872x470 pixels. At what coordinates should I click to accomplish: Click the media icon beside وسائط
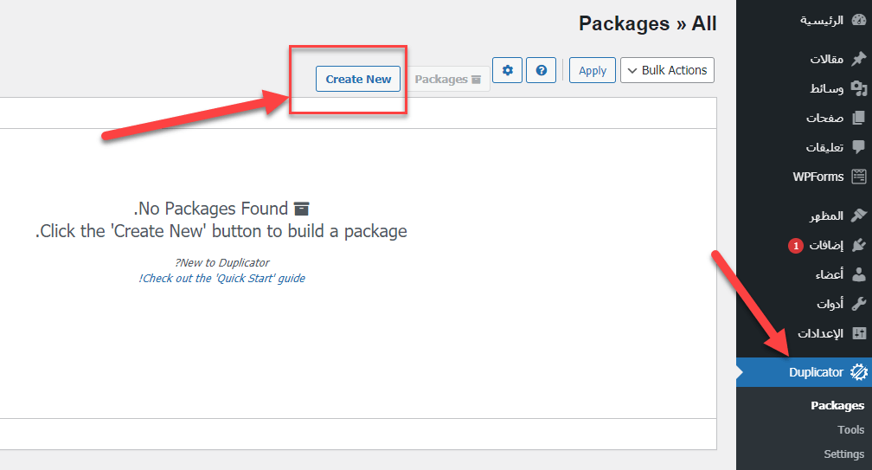coord(858,88)
